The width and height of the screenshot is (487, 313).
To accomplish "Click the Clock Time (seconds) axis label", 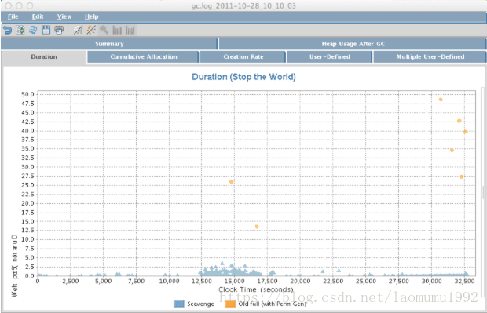I will pos(256,289).
